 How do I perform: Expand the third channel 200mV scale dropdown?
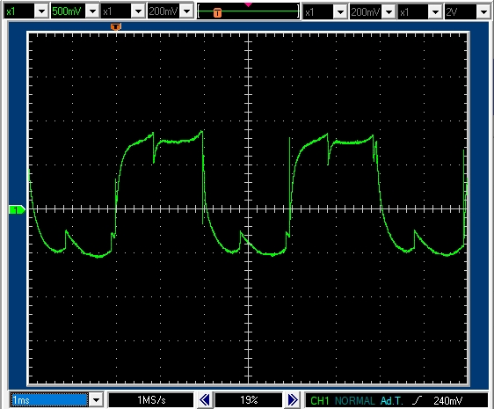point(389,12)
